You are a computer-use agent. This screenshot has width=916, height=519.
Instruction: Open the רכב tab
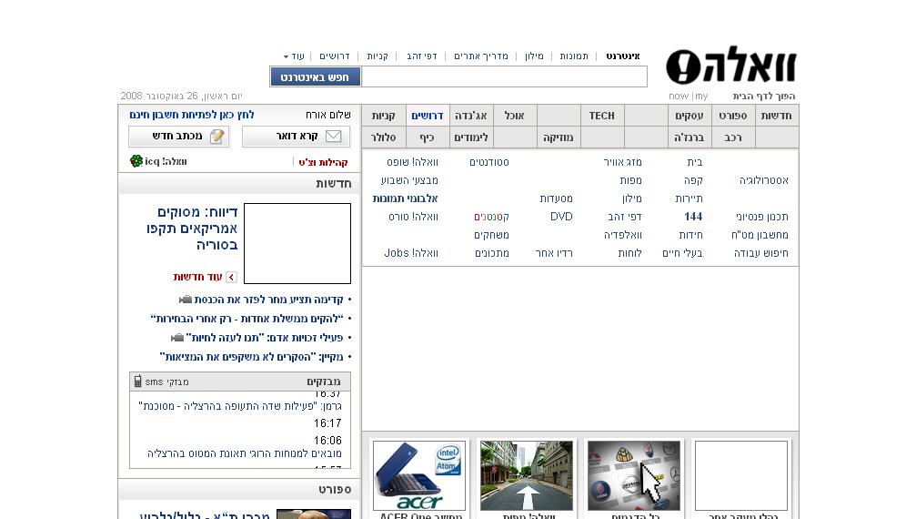click(x=732, y=137)
